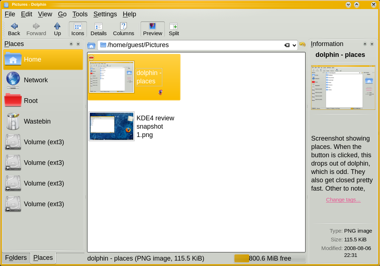Screen dimensions: 380x266
Task: Open the Settings menu
Action: (105, 14)
